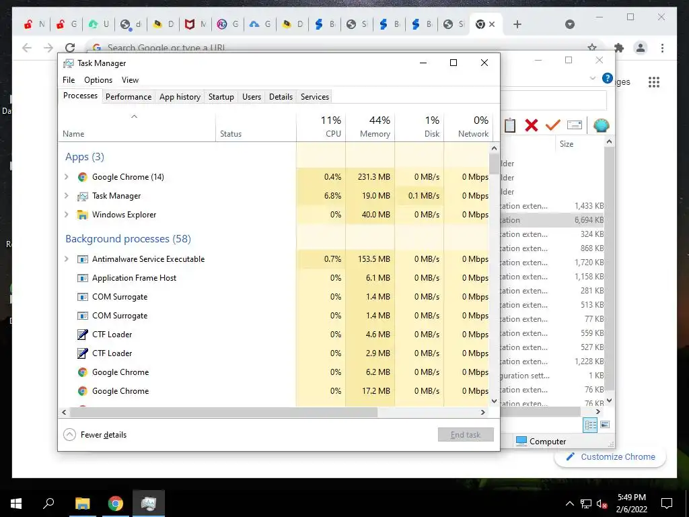Click Application Frame Host process icon
The image size is (689, 517).
pos(82,278)
